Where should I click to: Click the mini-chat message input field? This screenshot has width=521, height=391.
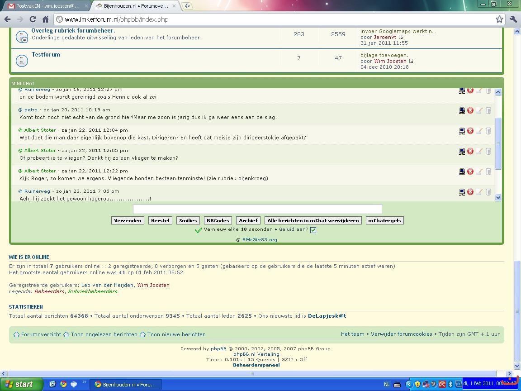pos(257,209)
